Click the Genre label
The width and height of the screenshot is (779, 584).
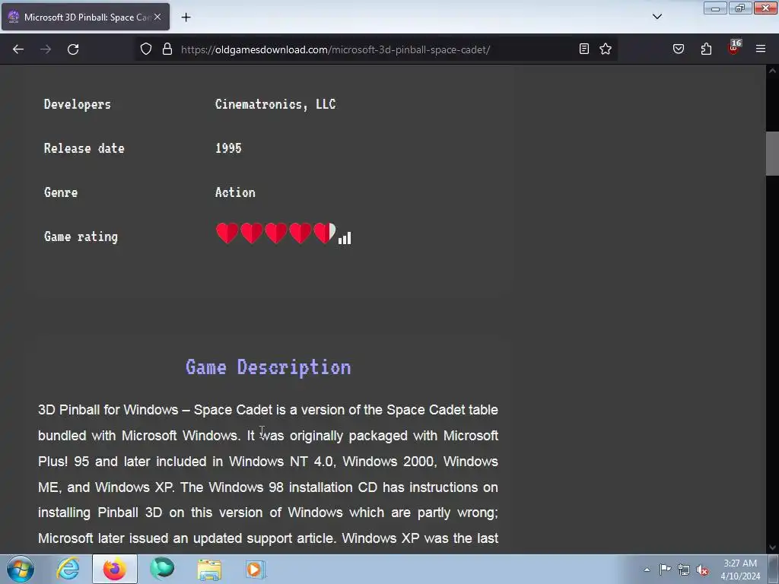tap(61, 192)
